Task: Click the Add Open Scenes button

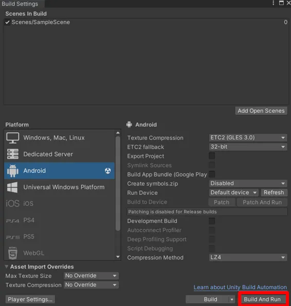Action: [261, 111]
